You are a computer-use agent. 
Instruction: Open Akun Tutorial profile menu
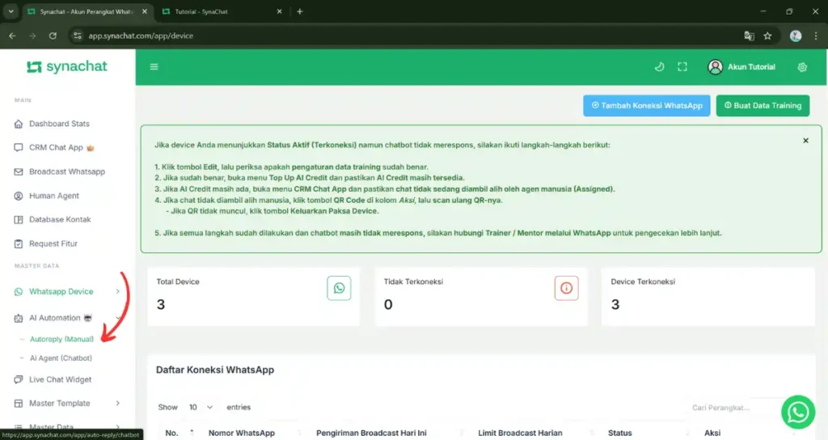(x=741, y=66)
